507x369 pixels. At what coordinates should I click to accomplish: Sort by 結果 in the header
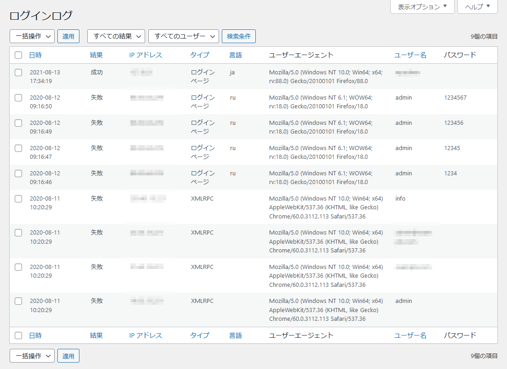click(x=96, y=55)
